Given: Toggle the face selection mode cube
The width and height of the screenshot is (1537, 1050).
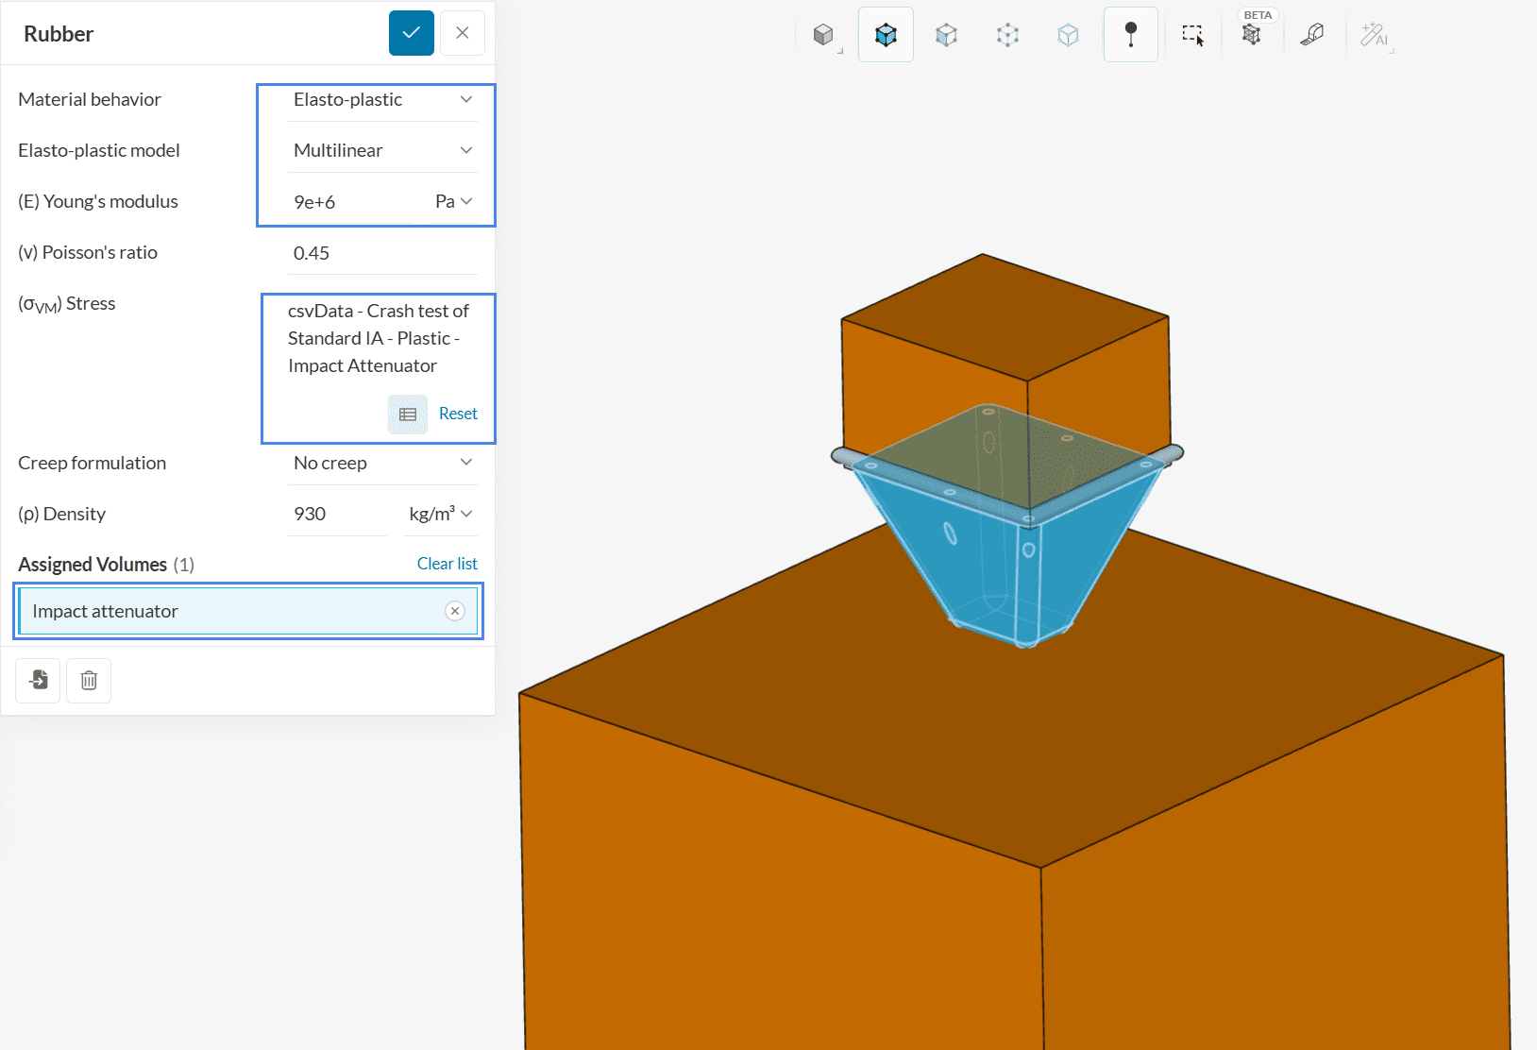Looking at the screenshot, I should [946, 35].
